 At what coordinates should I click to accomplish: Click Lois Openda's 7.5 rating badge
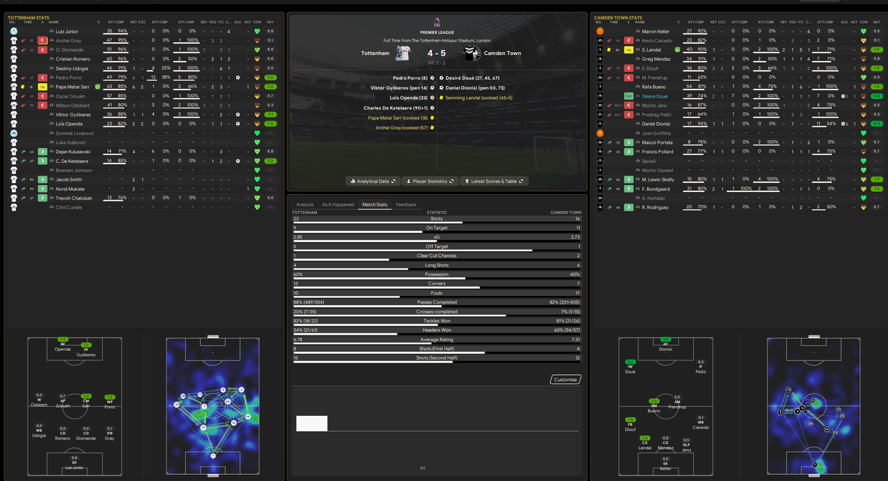point(271,123)
